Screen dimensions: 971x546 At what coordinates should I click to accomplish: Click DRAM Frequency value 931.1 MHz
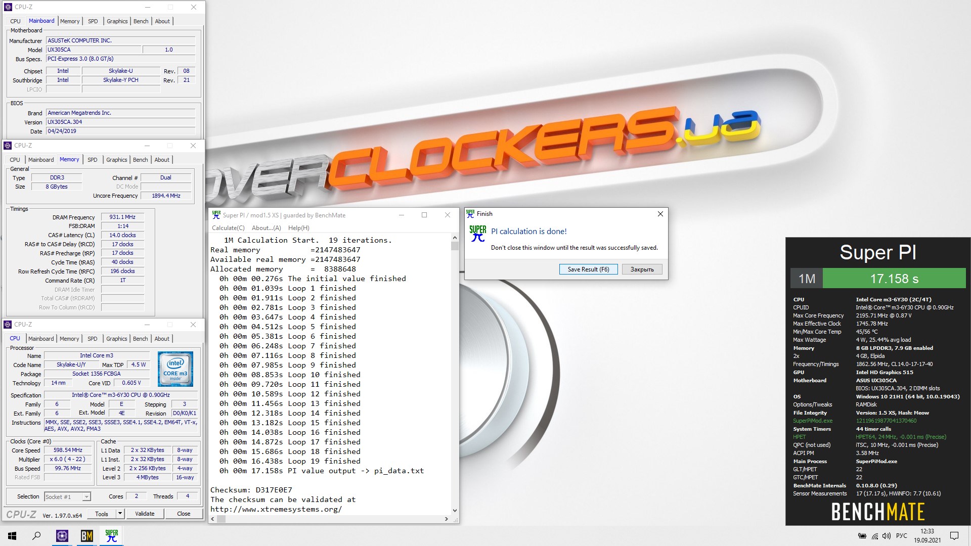(122, 217)
